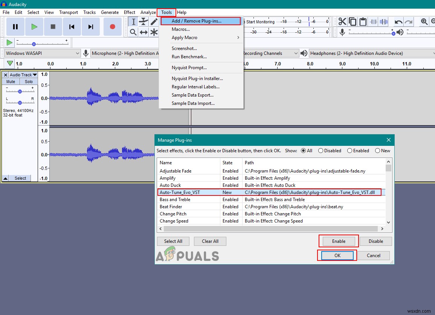Select the Envelope tool

click(x=143, y=21)
